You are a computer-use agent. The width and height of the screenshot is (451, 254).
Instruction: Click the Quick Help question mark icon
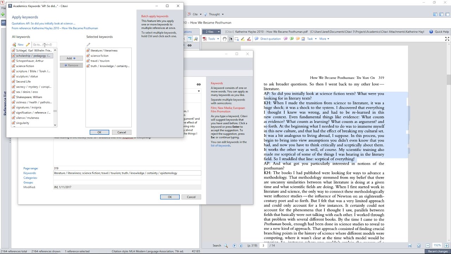[x=431, y=32]
